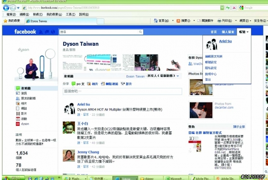Click Jenny Chang's profile thumbnail

pos(69,155)
